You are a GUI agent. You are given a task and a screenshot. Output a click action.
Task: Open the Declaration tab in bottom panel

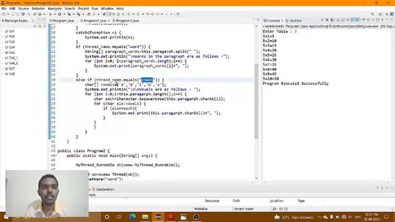(103, 189)
